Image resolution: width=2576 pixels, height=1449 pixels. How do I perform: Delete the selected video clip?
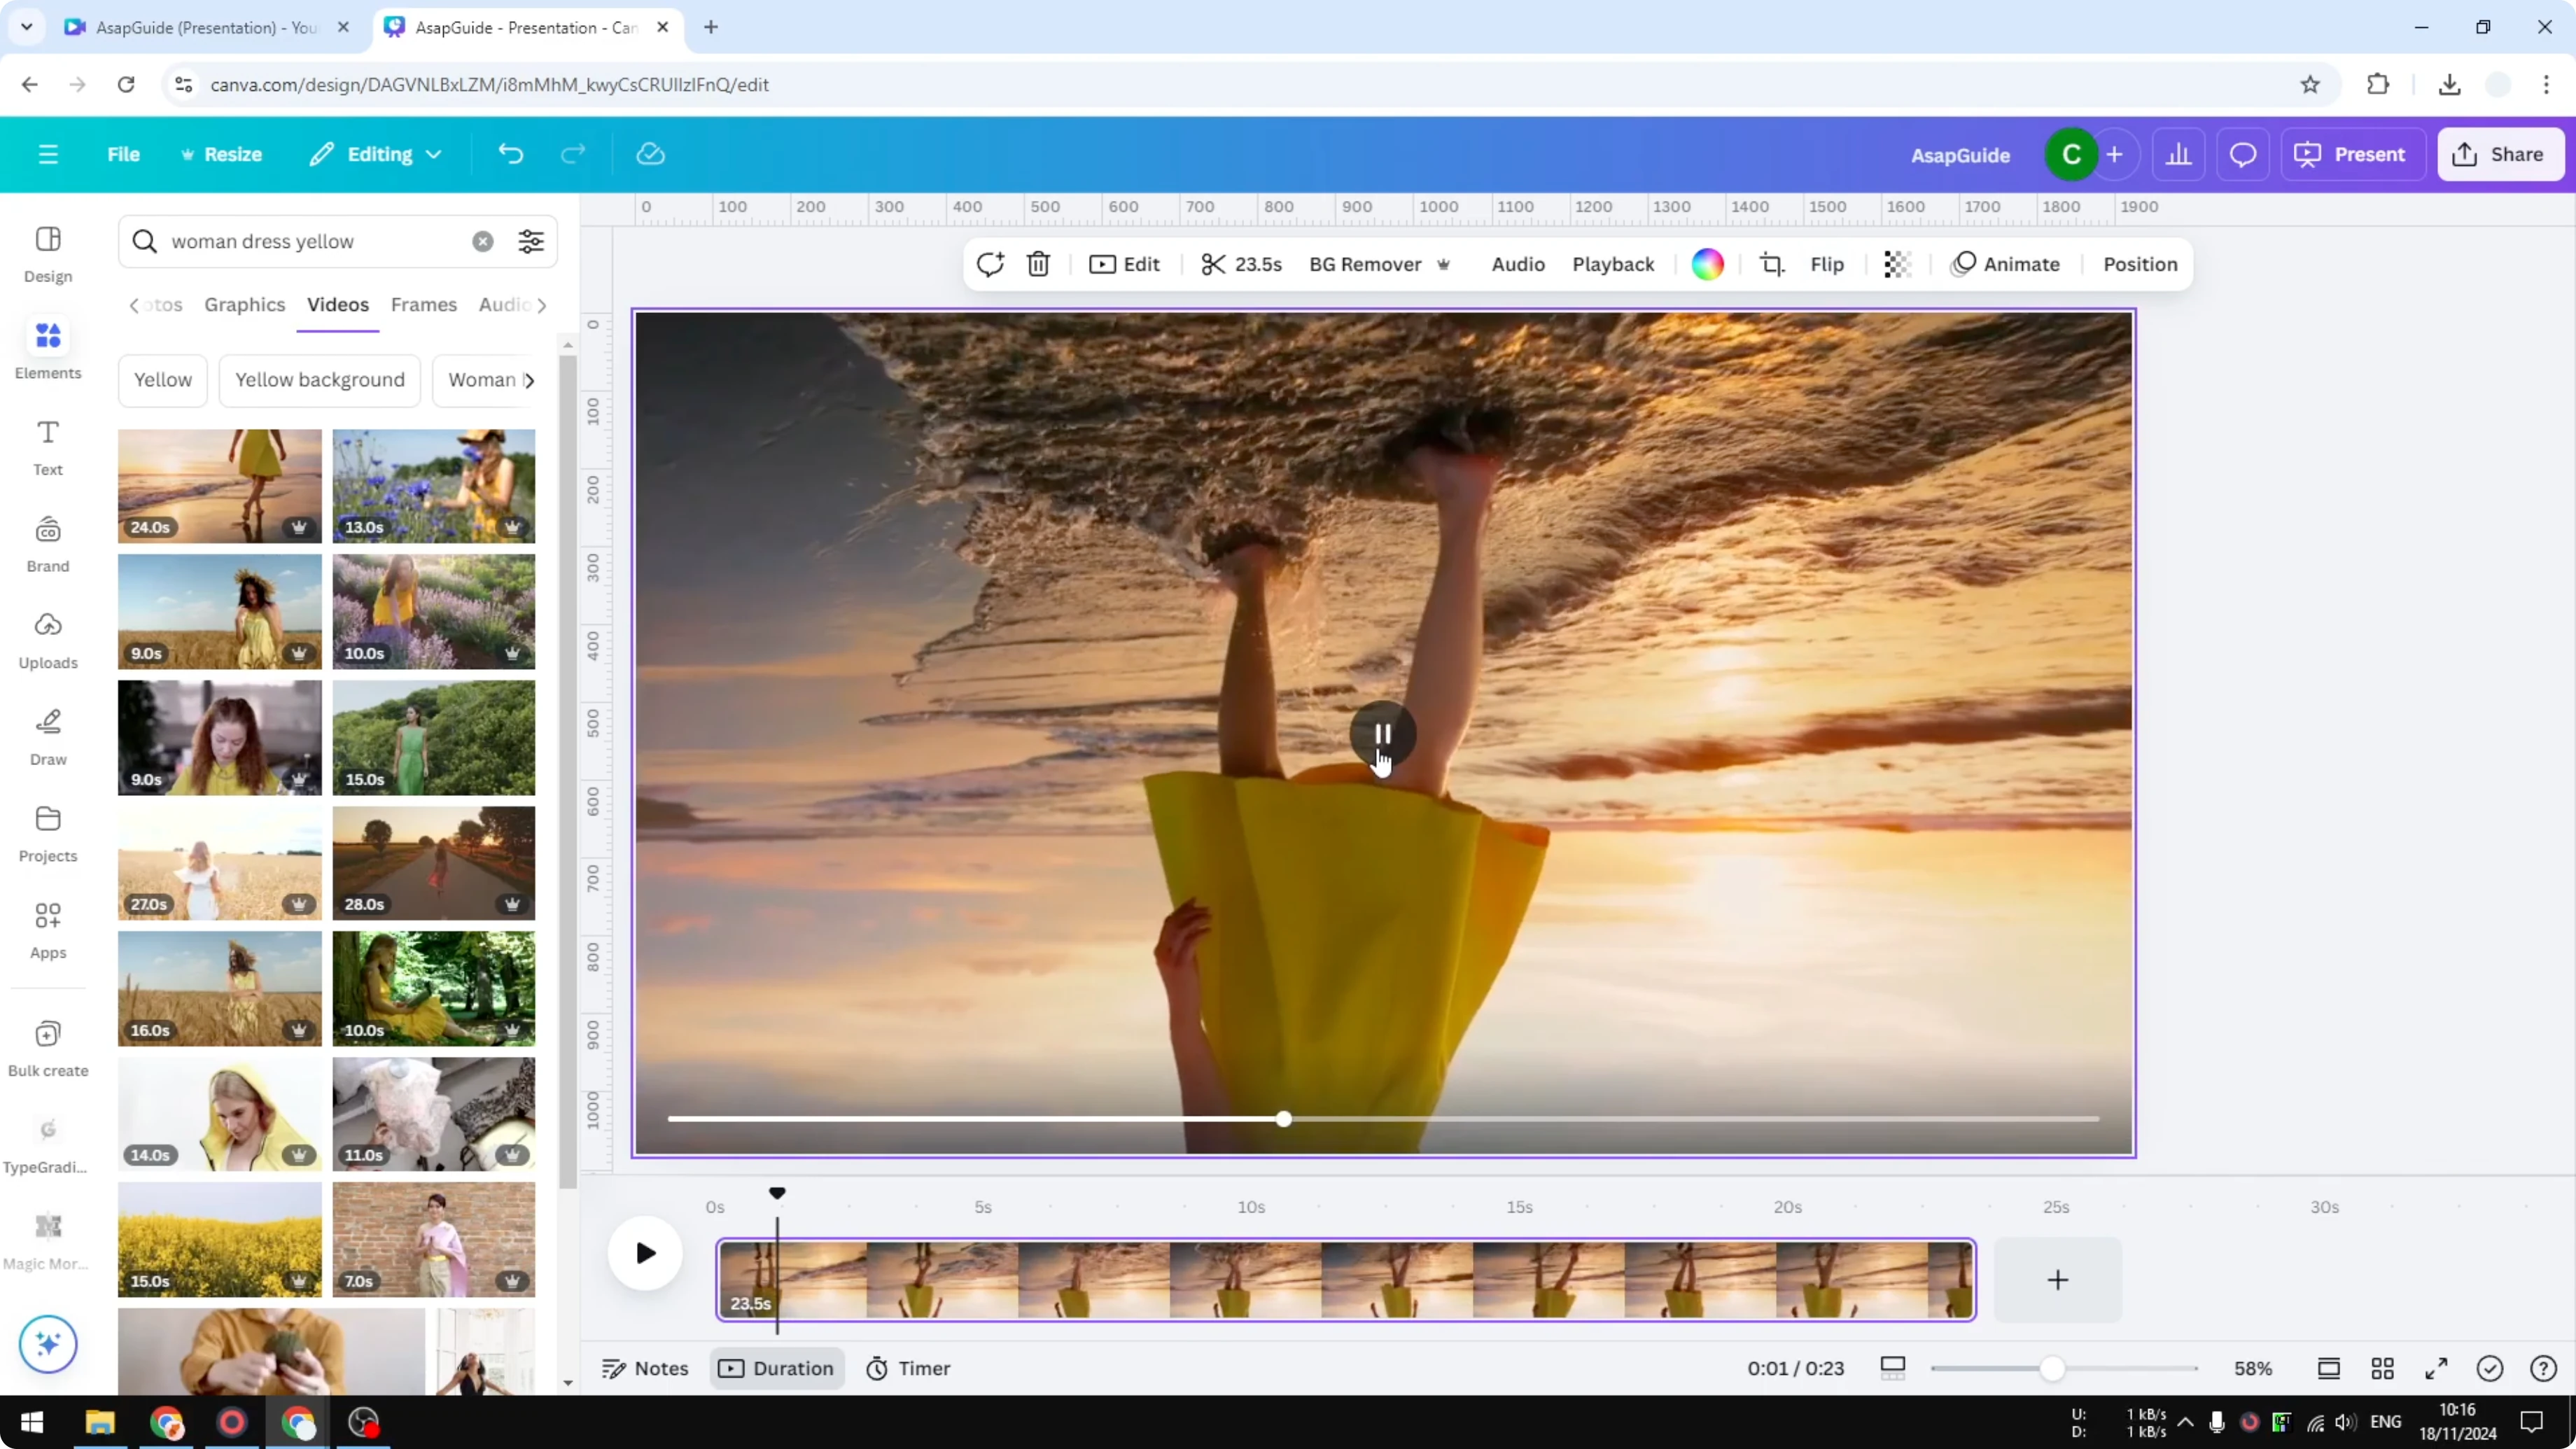1038,264
